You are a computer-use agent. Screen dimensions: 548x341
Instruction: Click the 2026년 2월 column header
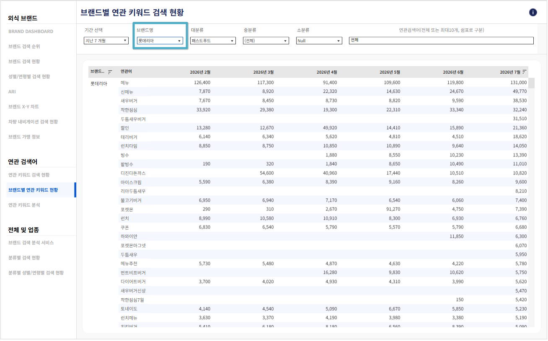coord(200,72)
